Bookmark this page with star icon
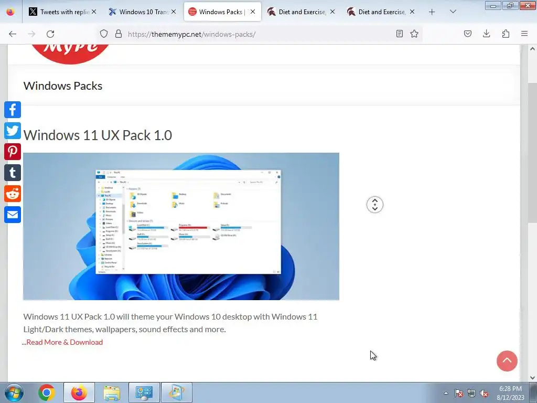Image resolution: width=537 pixels, height=403 pixels. (x=414, y=34)
